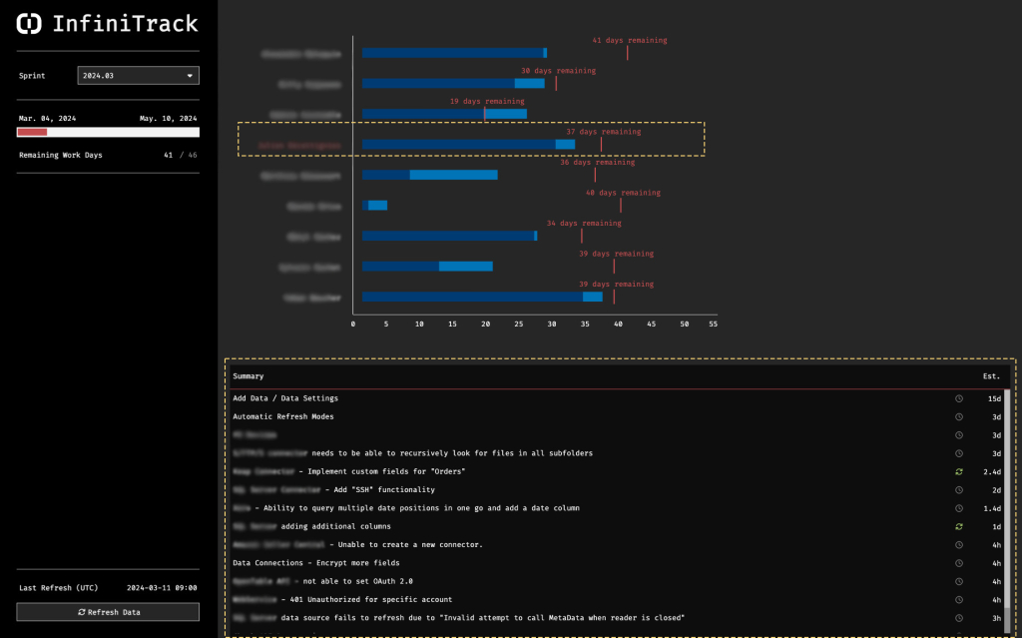1022x638 pixels.
Task: Click the Refresh Data button
Action: [x=108, y=612]
